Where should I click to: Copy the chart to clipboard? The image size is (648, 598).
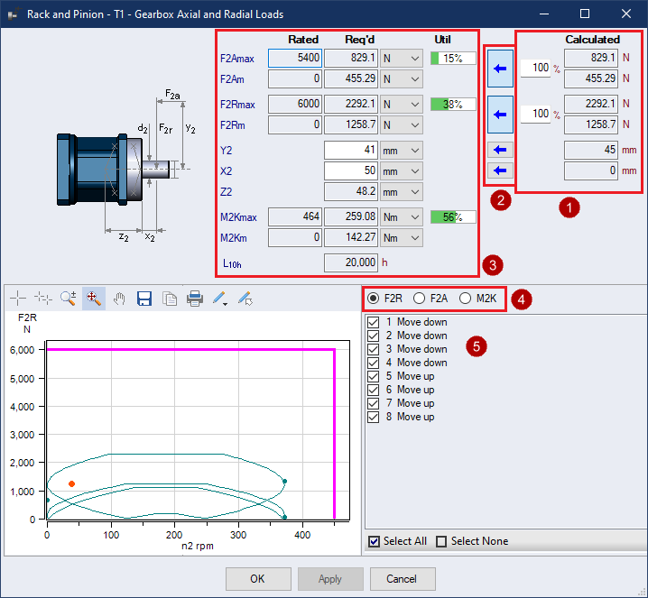pos(169,299)
